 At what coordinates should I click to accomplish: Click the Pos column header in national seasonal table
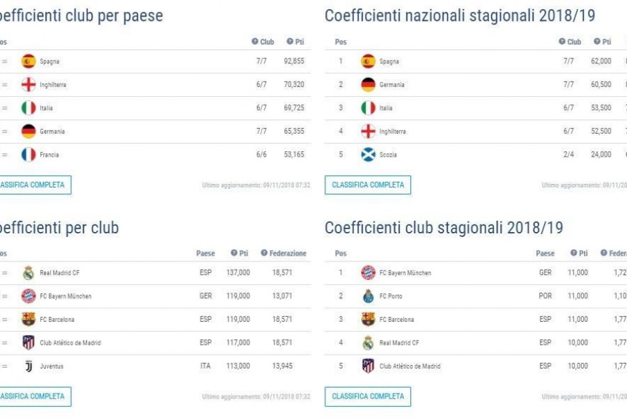click(341, 42)
